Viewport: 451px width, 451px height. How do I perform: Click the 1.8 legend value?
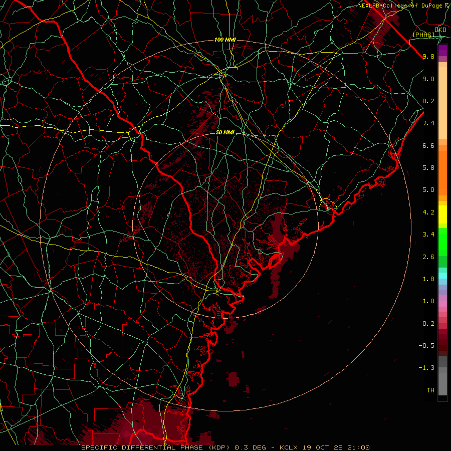(x=428, y=279)
